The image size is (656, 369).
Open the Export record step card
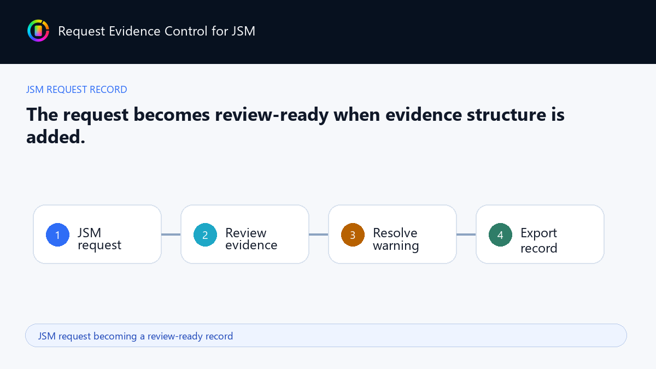[x=540, y=235]
